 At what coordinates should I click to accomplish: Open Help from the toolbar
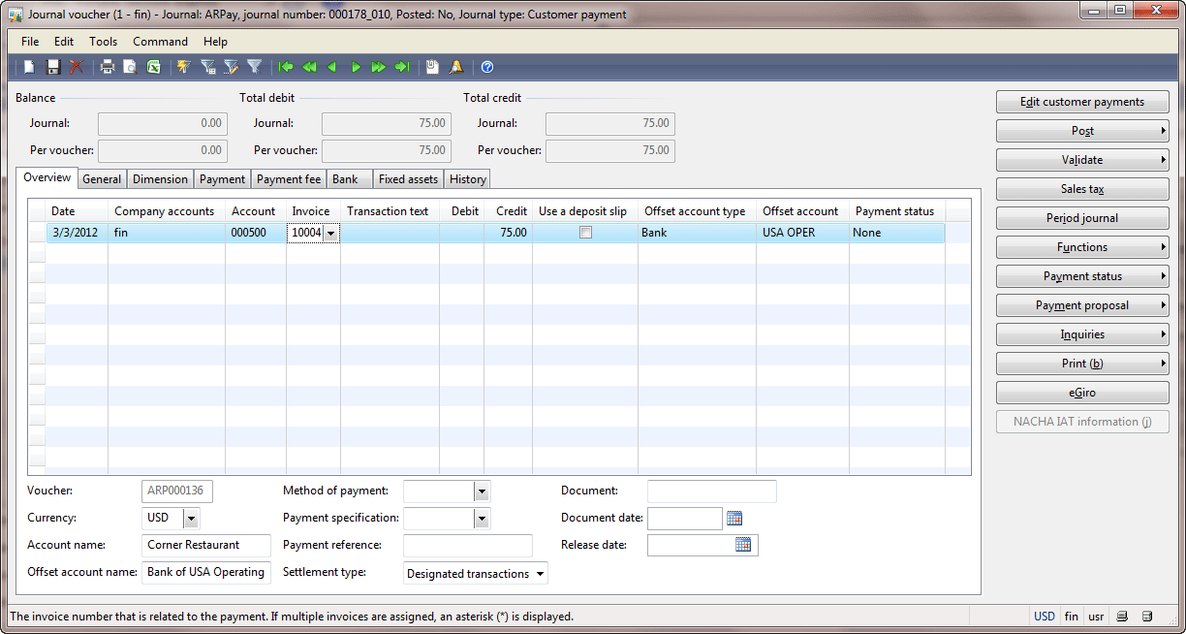click(x=486, y=66)
